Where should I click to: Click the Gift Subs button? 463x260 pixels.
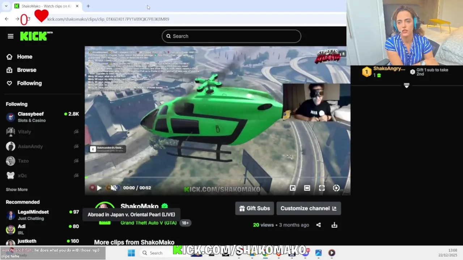click(x=255, y=208)
